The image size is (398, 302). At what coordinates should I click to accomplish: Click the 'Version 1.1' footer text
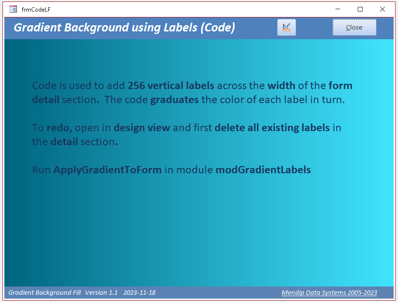[x=101, y=293]
